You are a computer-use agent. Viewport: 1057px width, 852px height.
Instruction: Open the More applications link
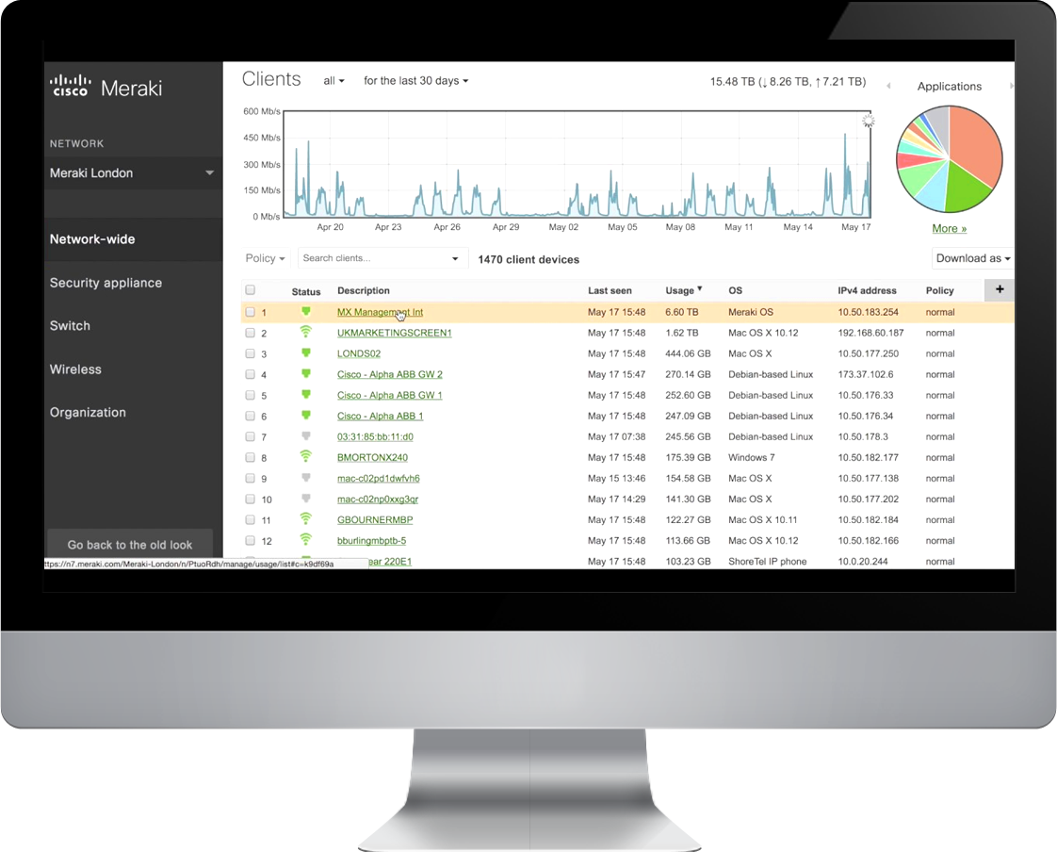[x=950, y=229]
